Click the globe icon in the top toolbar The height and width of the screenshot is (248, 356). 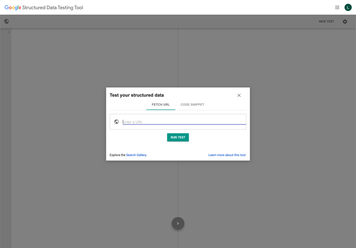pos(7,21)
